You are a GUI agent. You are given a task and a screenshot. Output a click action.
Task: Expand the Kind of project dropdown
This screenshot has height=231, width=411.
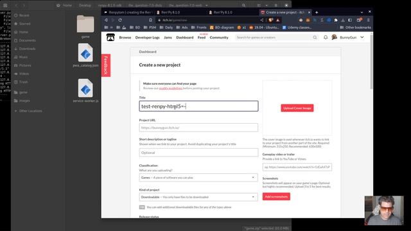[x=198, y=197]
